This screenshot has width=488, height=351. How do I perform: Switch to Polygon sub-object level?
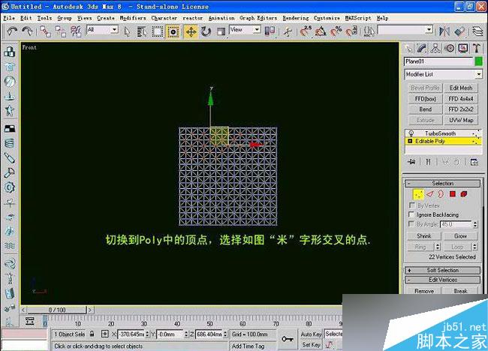coord(453,194)
